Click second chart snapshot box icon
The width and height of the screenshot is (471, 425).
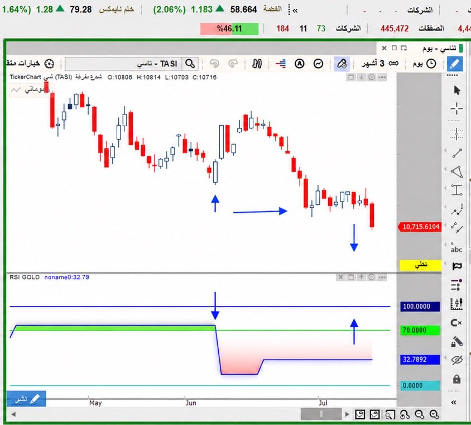click(374, 414)
